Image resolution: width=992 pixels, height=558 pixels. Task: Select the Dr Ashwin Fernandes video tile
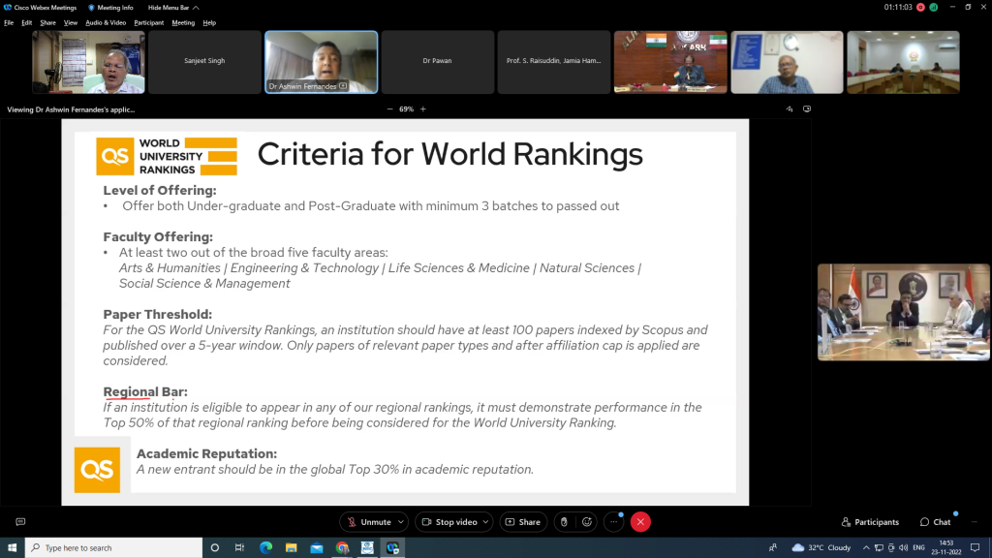(322, 62)
